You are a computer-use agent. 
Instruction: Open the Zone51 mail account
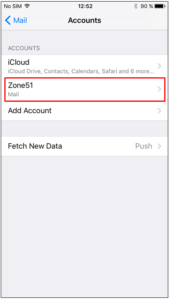[x=84, y=89]
